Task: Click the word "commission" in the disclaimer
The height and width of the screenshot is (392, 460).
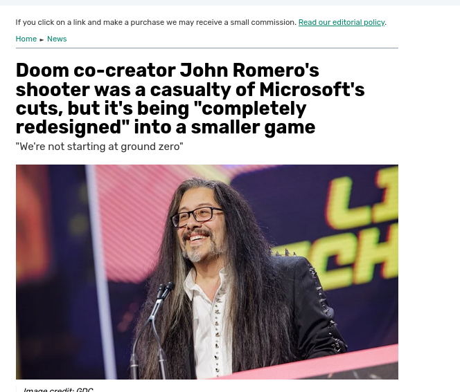Action: [273, 22]
